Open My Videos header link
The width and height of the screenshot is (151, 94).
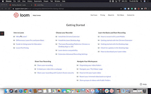pyautogui.click(x=120, y=15)
